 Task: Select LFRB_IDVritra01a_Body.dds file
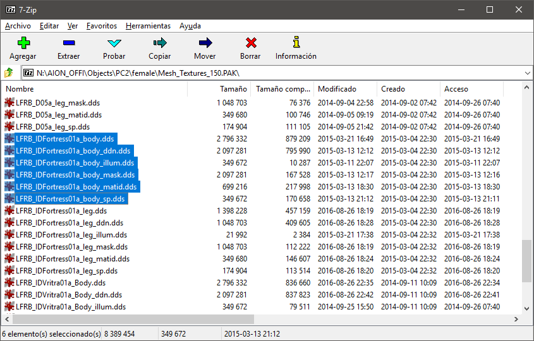pos(61,283)
